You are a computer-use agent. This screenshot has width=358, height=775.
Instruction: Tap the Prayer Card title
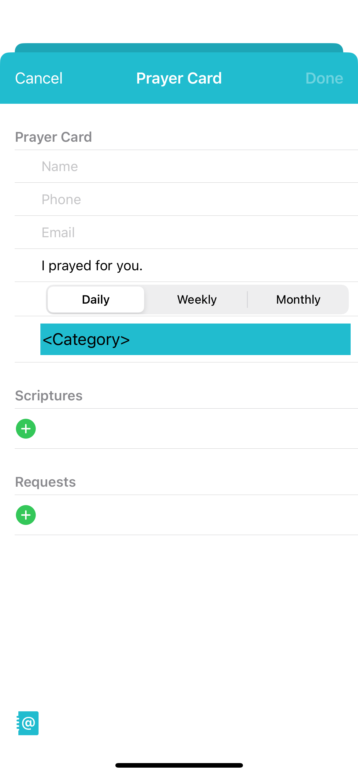[179, 78]
